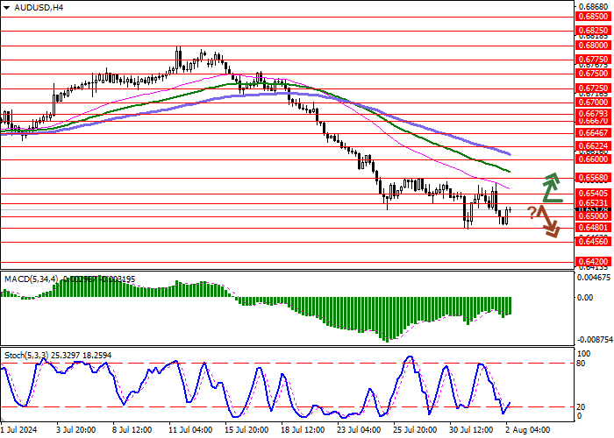614x438 pixels.
Task: Click the 30 Jul 12:00 time label
Action: coord(472,430)
